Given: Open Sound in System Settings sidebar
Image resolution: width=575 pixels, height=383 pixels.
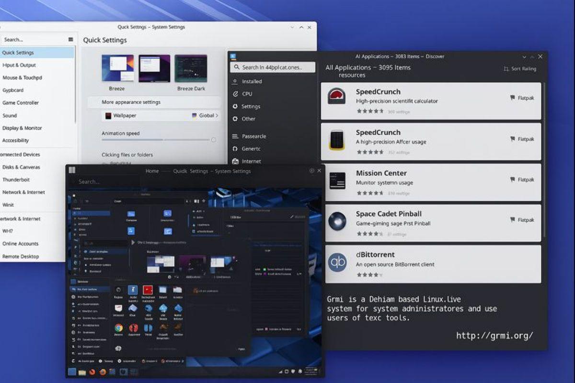Looking at the screenshot, I should [x=10, y=115].
